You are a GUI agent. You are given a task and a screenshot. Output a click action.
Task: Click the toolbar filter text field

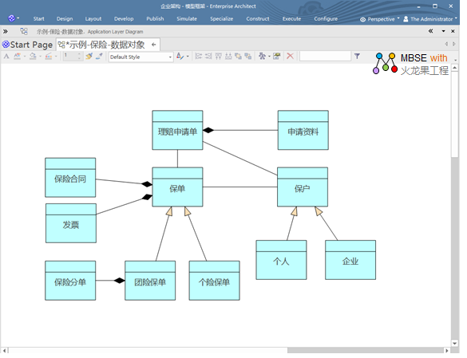[325, 57]
